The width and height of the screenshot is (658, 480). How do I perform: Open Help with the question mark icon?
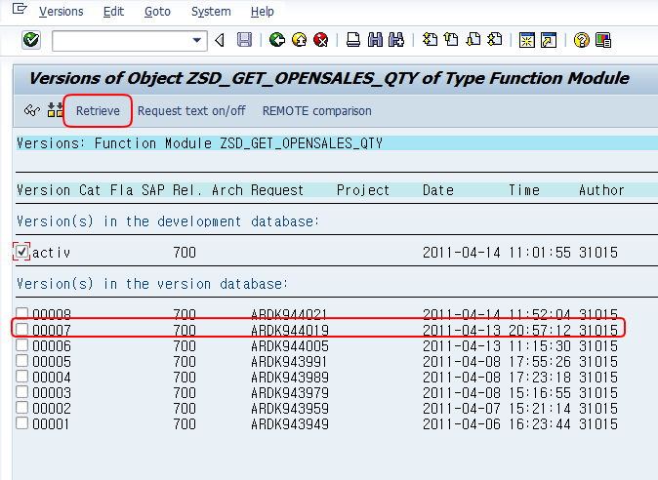pyautogui.click(x=582, y=40)
